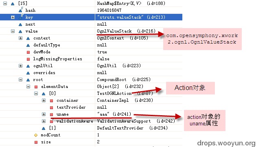
Task: Click the red square icon beside logMissingProperties
Action: coord(28,59)
